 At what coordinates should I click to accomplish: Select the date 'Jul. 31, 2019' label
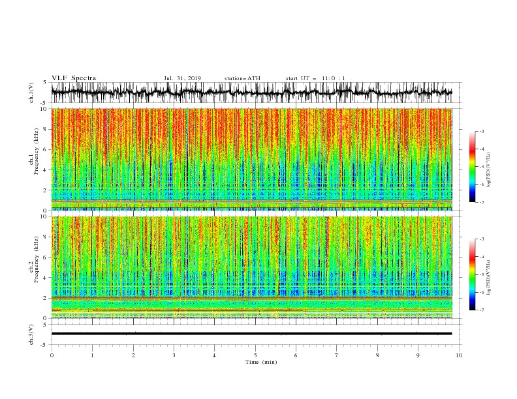(x=182, y=78)
